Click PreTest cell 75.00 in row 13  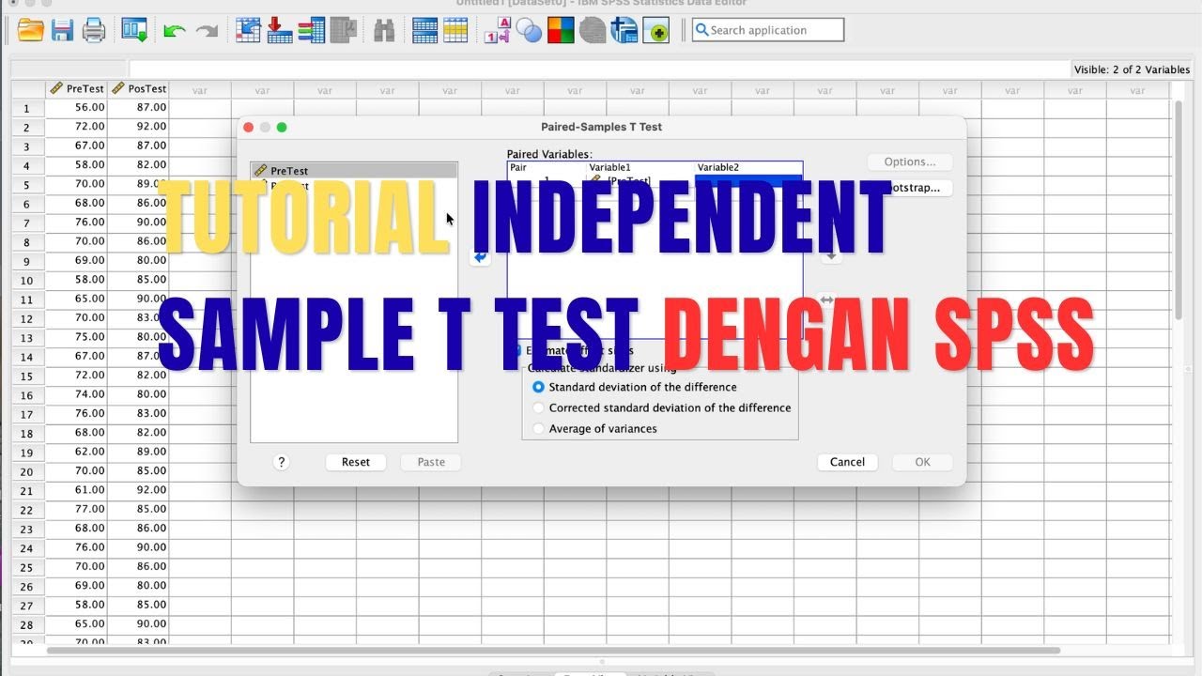pyautogui.click(x=76, y=337)
